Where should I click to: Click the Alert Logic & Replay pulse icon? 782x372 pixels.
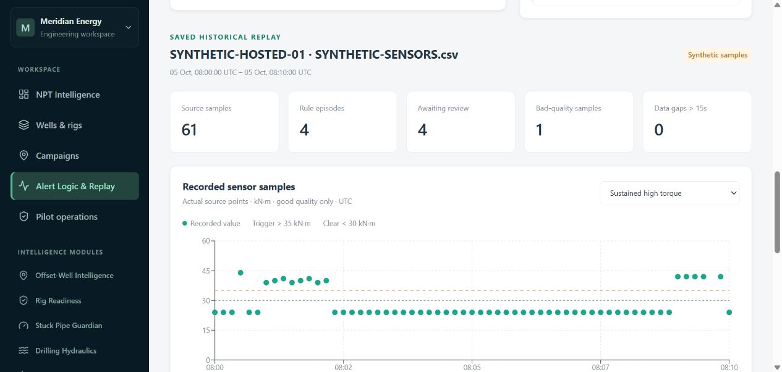pos(24,186)
